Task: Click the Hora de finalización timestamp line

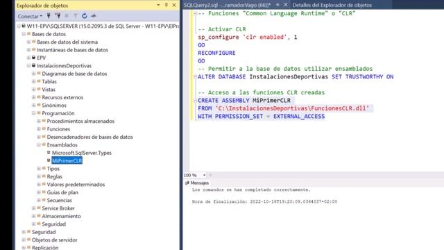Action: click(264, 202)
